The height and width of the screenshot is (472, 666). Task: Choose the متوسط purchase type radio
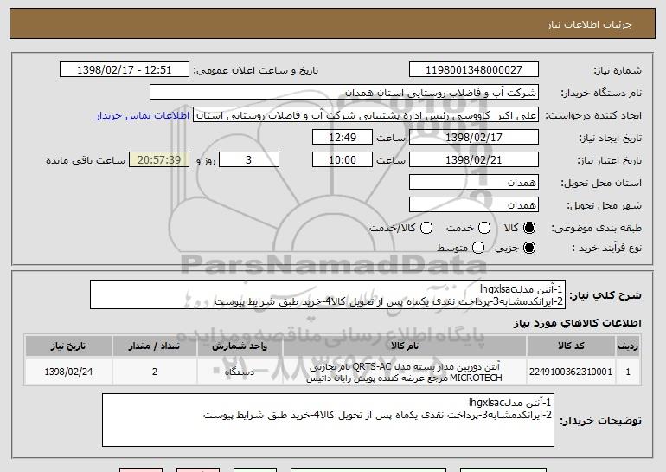pyautogui.click(x=478, y=248)
